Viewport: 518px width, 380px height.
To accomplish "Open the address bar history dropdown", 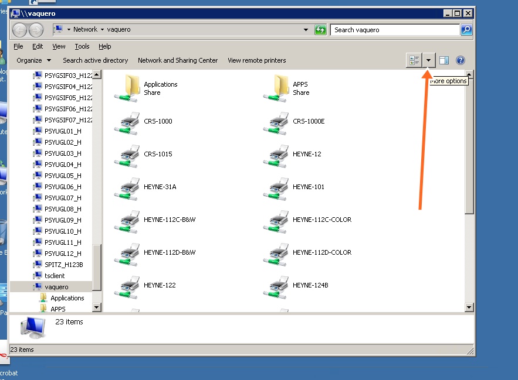I will coord(305,29).
